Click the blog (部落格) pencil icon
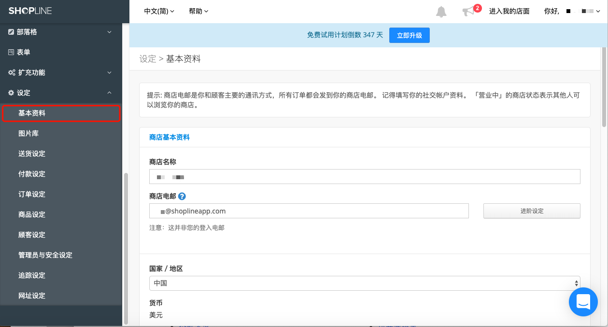608x327 pixels. (11, 32)
